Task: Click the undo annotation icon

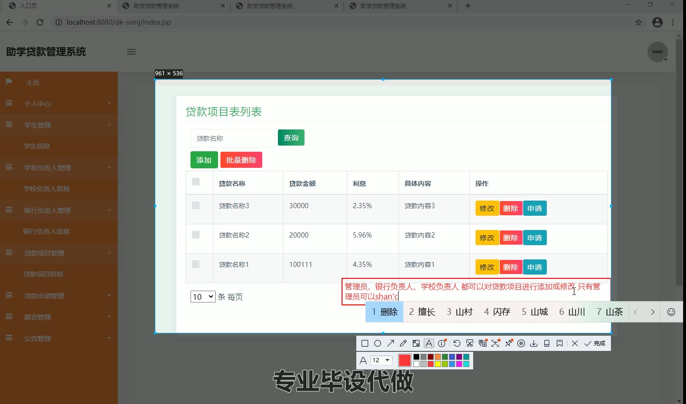Action: point(457,343)
